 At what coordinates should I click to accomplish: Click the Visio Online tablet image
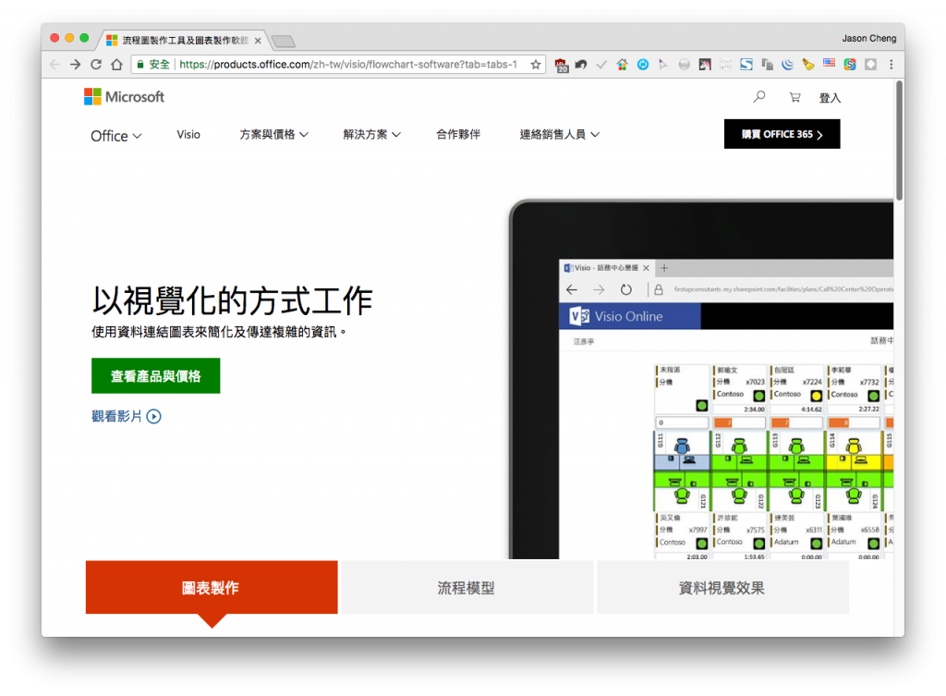(x=701, y=380)
